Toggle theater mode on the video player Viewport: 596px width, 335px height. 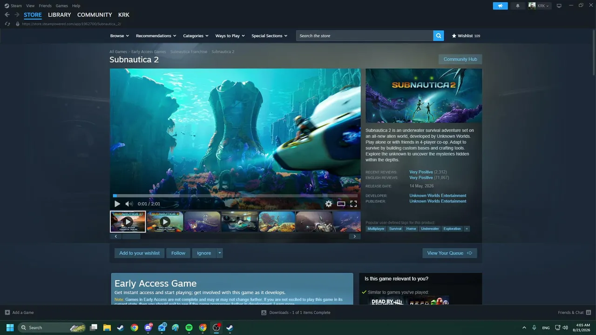341,204
